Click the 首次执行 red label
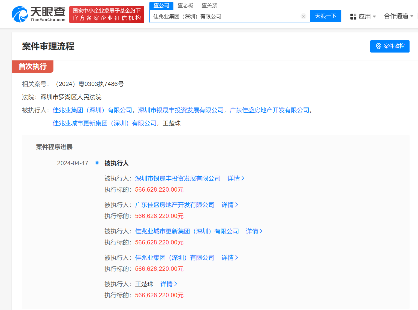418x310 pixels. click(x=32, y=66)
